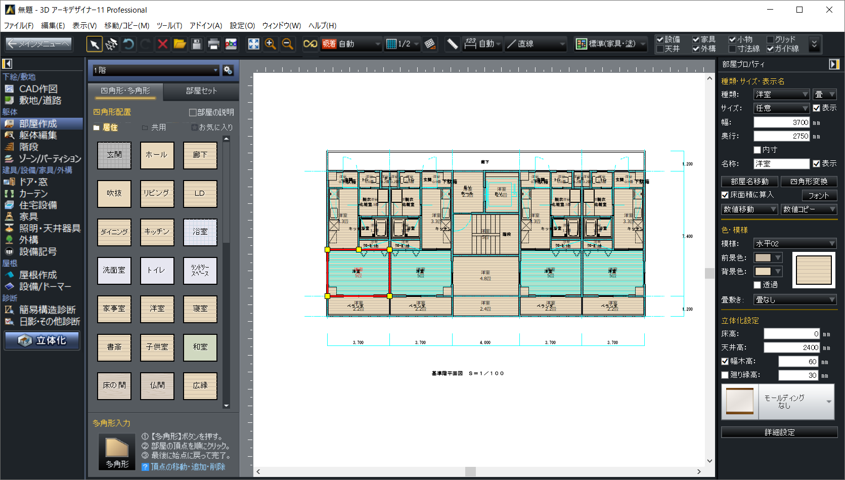Click the red X delete icon
This screenshot has width=845, height=480.
(x=162, y=45)
